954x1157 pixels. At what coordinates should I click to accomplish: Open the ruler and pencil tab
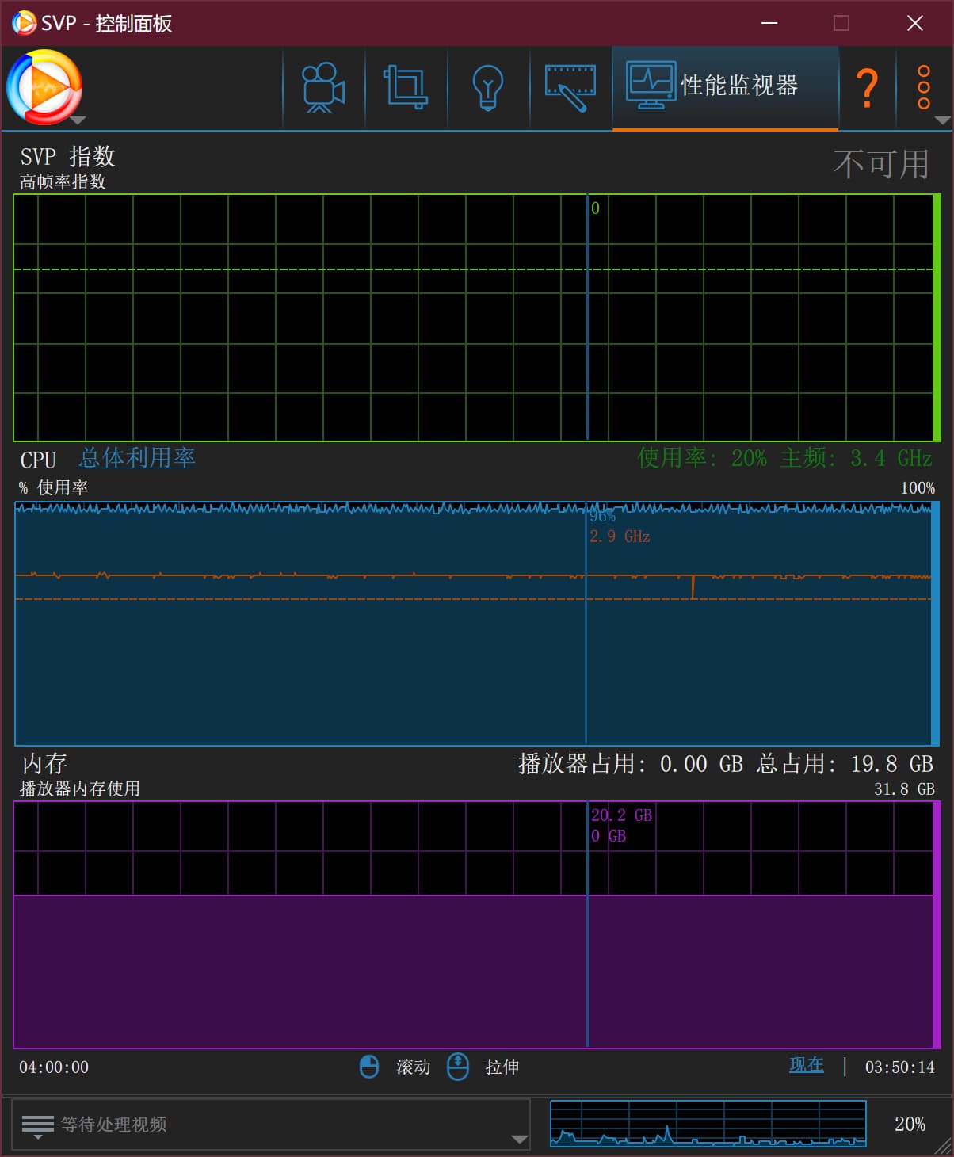(570, 87)
